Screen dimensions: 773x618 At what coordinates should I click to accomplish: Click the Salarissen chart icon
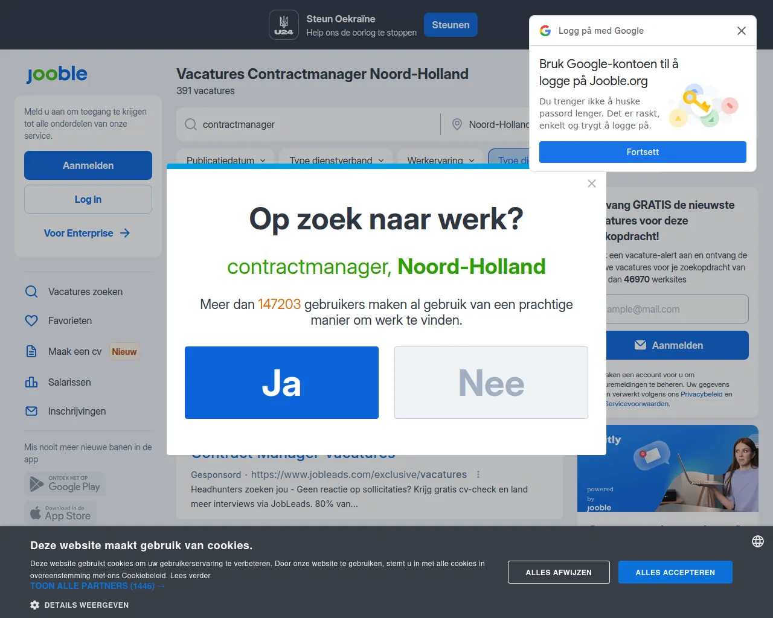[x=31, y=382]
